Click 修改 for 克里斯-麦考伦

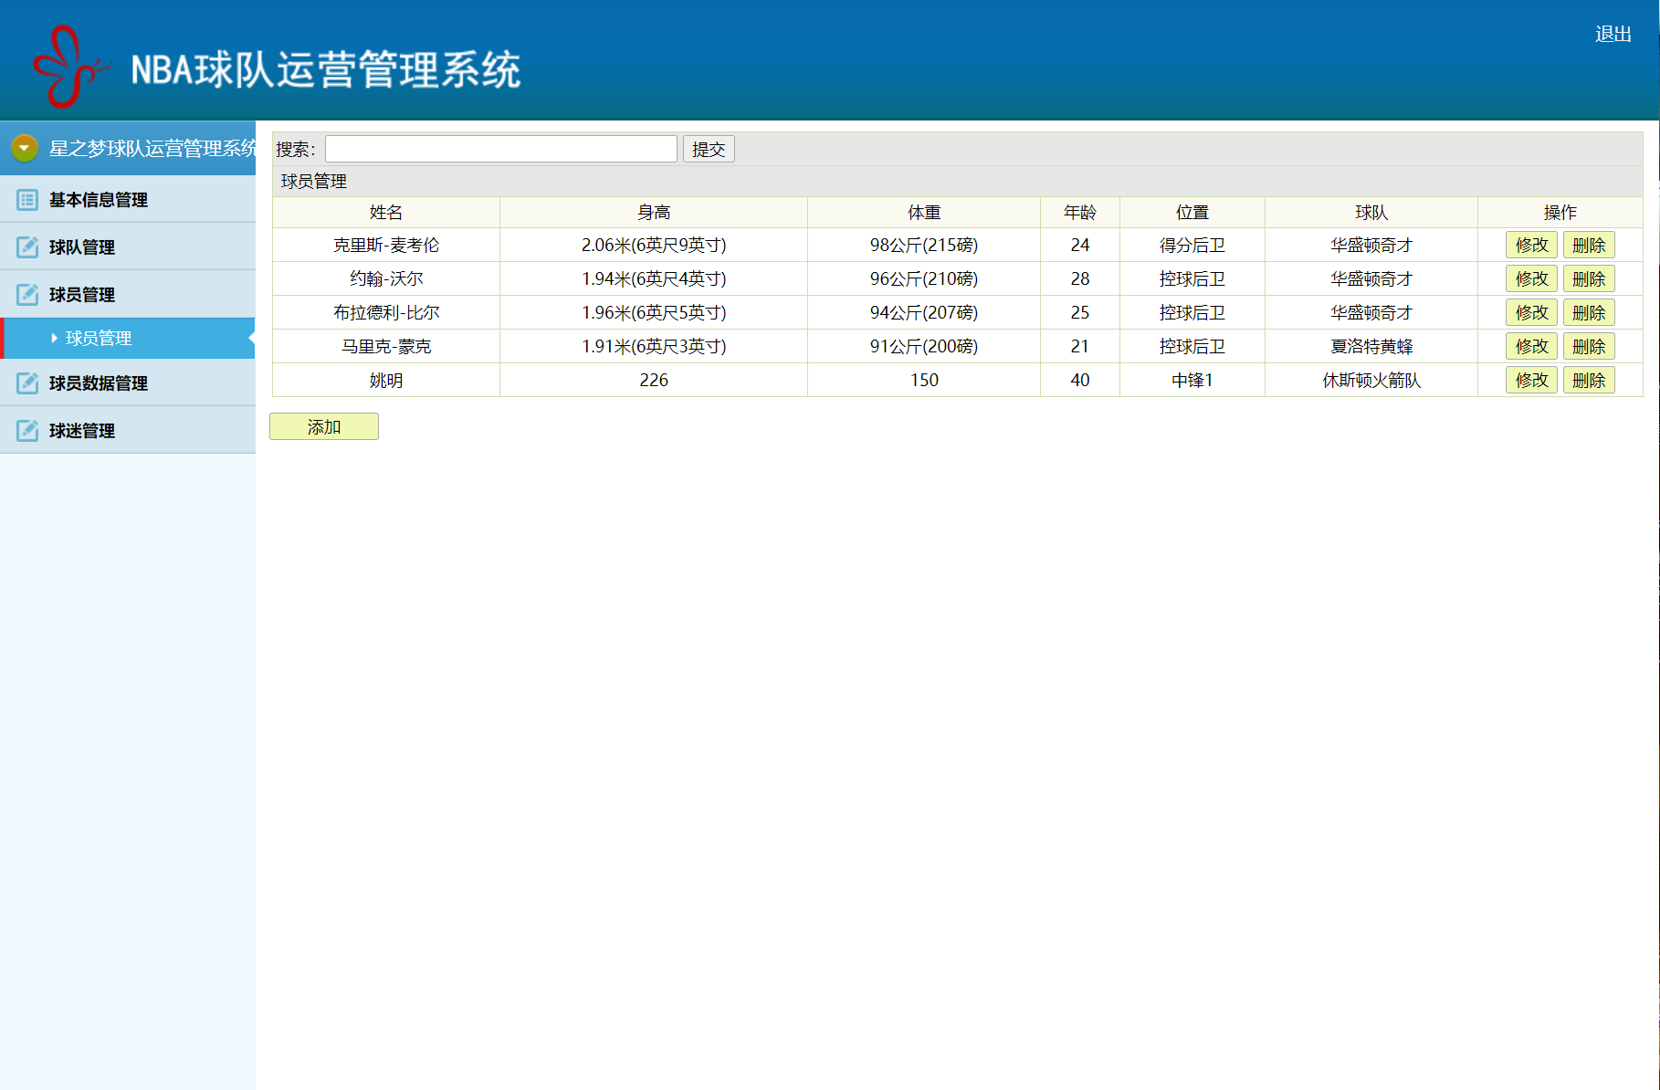[x=1530, y=244]
